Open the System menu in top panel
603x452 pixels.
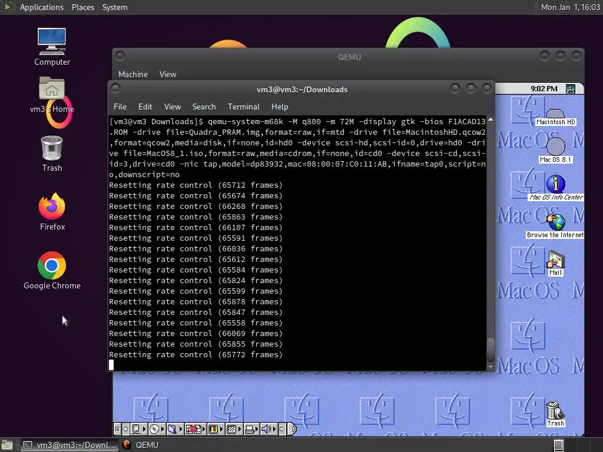click(x=115, y=7)
